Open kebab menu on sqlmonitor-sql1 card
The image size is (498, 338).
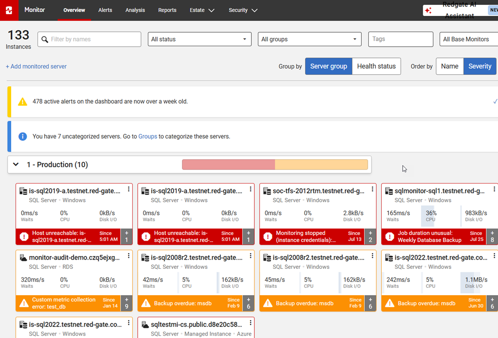click(494, 189)
